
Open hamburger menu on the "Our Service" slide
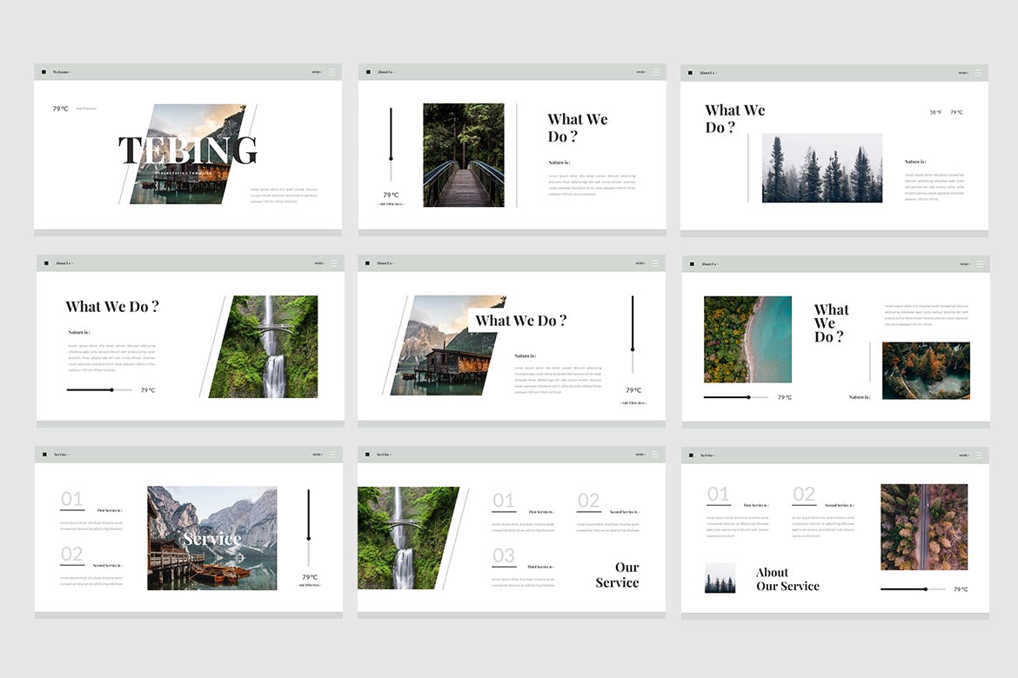tap(656, 454)
